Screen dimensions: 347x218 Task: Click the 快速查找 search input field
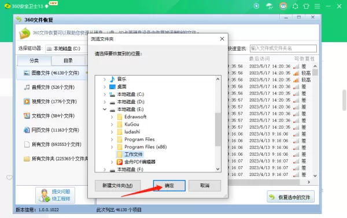[x=283, y=48]
